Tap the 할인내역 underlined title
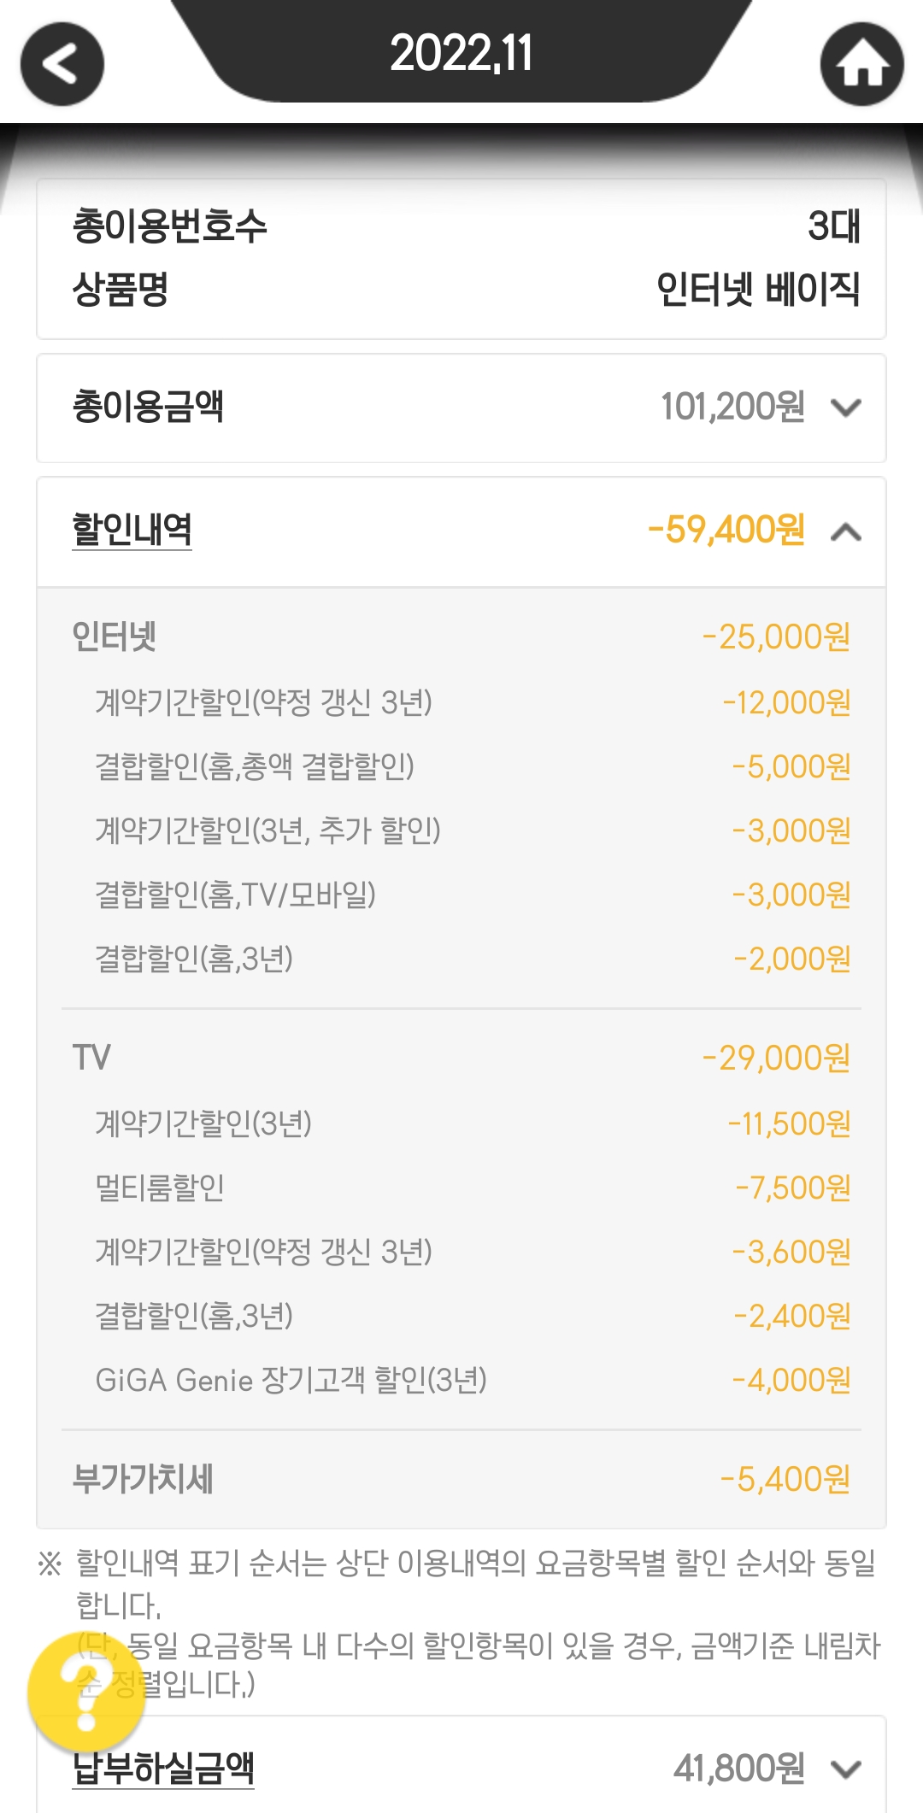923x1813 pixels. 132,530
